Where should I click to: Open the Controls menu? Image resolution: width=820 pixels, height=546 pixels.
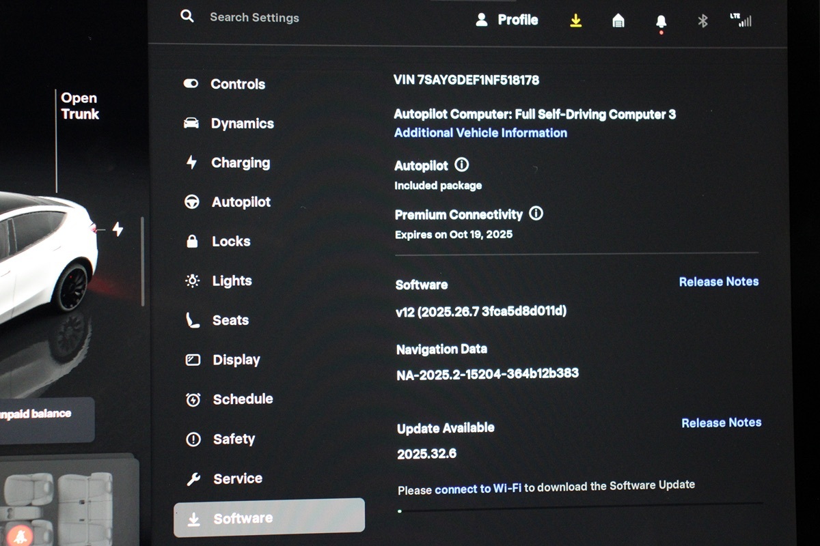coord(237,84)
